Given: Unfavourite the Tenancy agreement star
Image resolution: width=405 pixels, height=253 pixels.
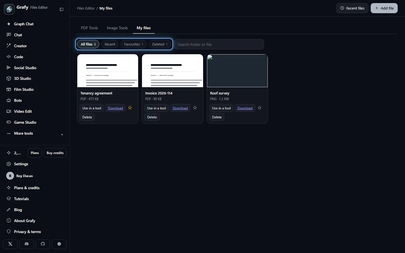Looking at the screenshot, I should click(x=130, y=108).
